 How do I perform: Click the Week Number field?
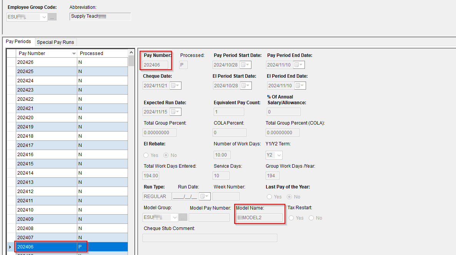pyautogui.click(x=226, y=197)
